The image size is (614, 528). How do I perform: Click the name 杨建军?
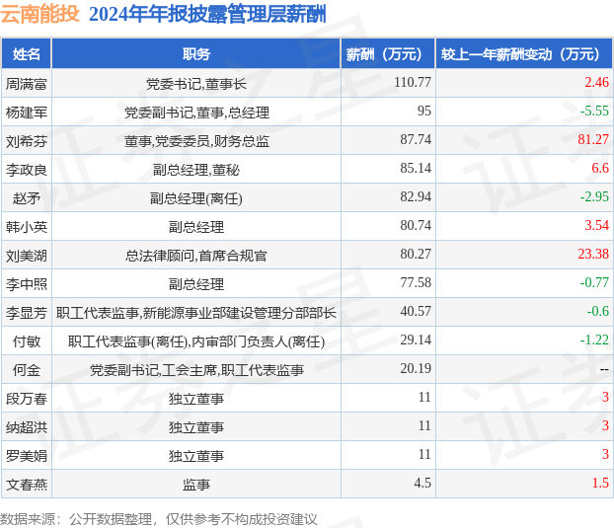pos(27,112)
